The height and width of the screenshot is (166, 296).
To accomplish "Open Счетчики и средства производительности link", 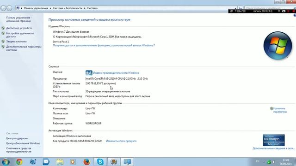I will coord(18,150).
